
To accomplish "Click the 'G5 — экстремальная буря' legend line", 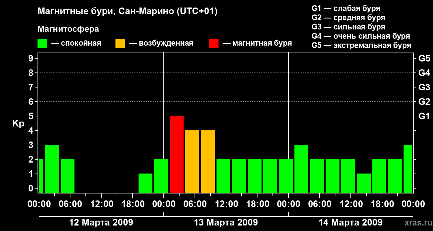I will tap(361, 46).
